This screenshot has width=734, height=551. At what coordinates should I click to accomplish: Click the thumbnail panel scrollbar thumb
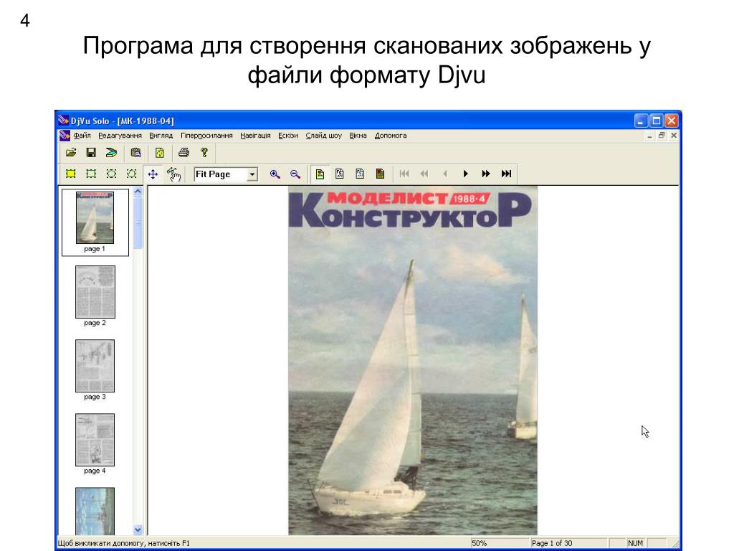pyautogui.click(x=138, y=222)
